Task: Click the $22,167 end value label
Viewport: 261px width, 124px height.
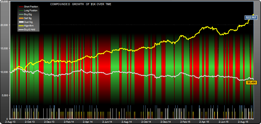Action: 250,17
